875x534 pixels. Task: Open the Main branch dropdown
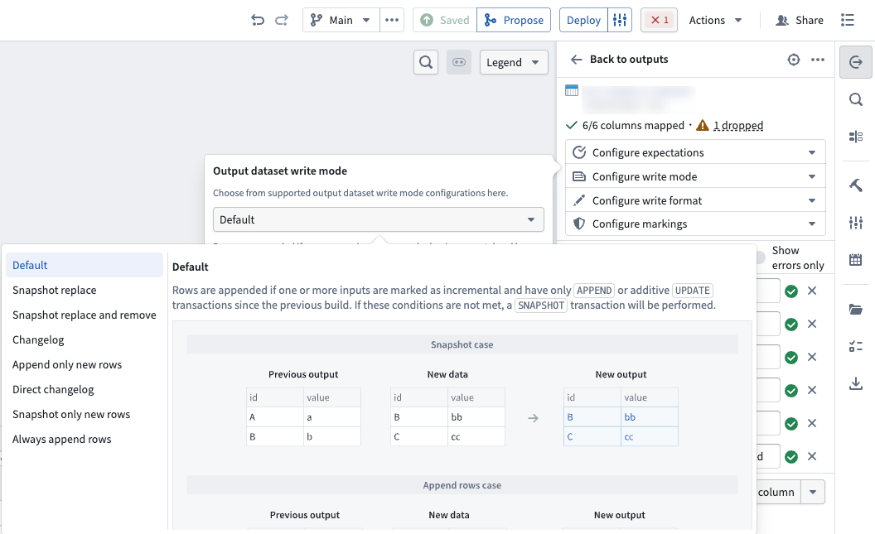tap(341, 20)
